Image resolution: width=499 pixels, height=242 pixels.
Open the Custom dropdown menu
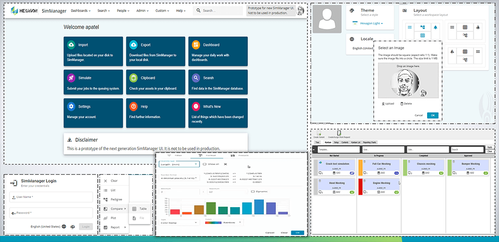(x=162, y=10)
